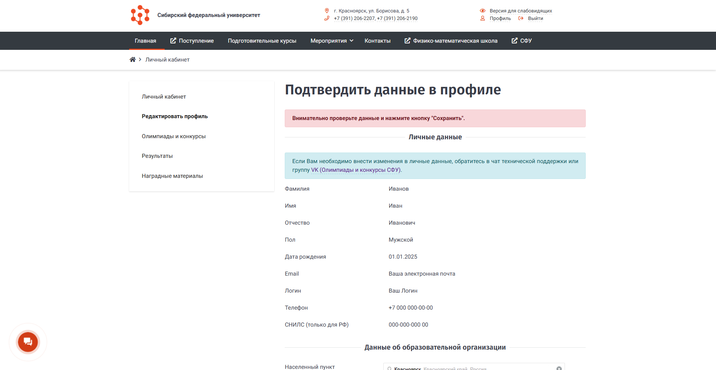Open the support chat bubble
Screen dimensions: 716x370
[x=28, y=342]
